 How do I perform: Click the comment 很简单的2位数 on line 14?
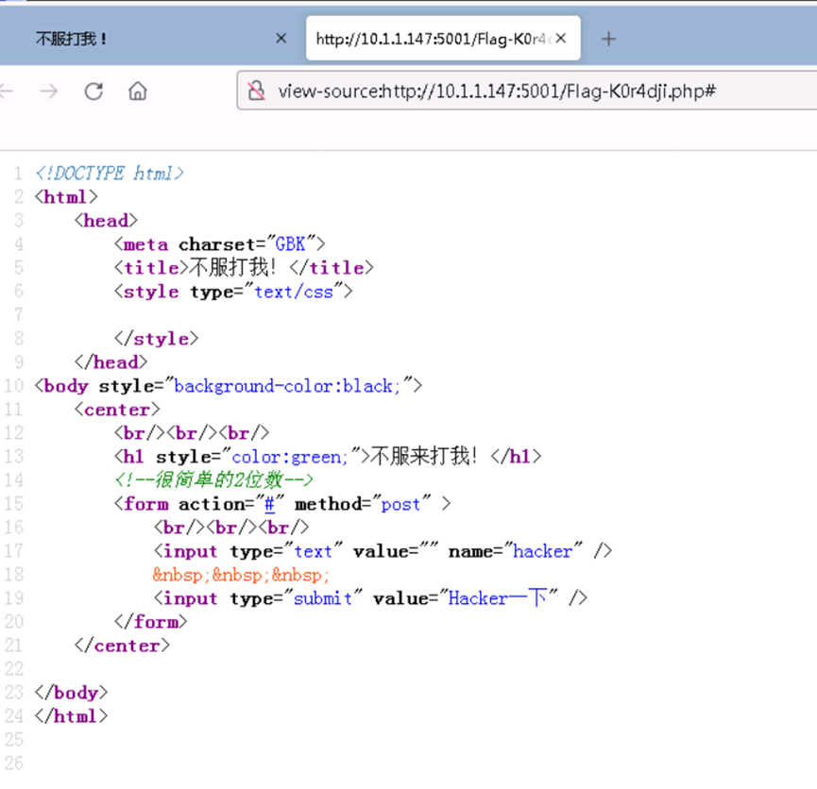pyautogui.click(x=213, y=479)
